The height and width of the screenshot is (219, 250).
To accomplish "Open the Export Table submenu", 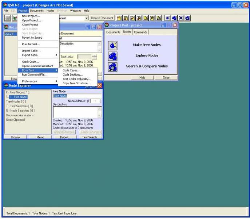I will coord(38,55).
